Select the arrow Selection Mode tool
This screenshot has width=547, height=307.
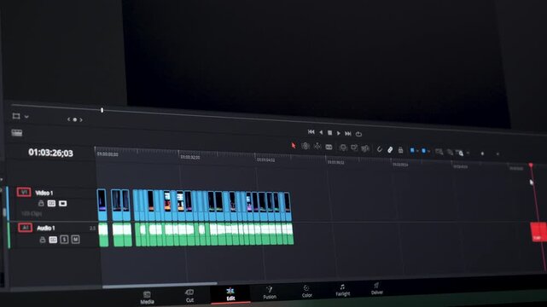click(x=294, y=146)
